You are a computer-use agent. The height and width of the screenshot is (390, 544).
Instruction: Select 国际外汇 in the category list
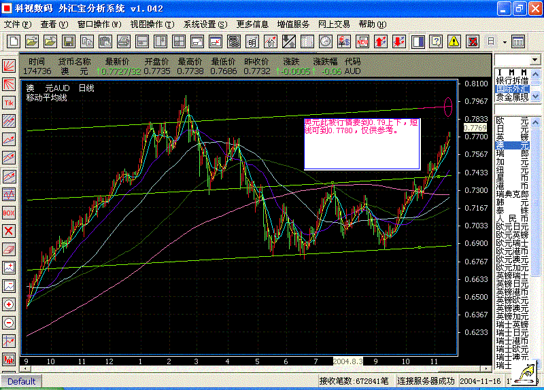click(x=512, y=89)
